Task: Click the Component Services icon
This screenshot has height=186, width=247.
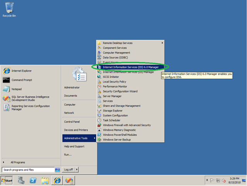Action: coord(99,48)
